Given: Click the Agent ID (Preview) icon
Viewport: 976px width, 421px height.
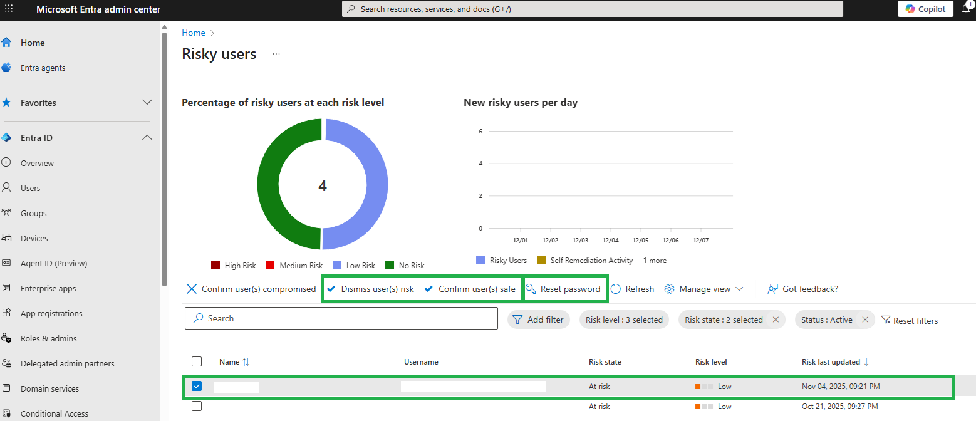Looking at the screenshot, I should click(6, 263).
